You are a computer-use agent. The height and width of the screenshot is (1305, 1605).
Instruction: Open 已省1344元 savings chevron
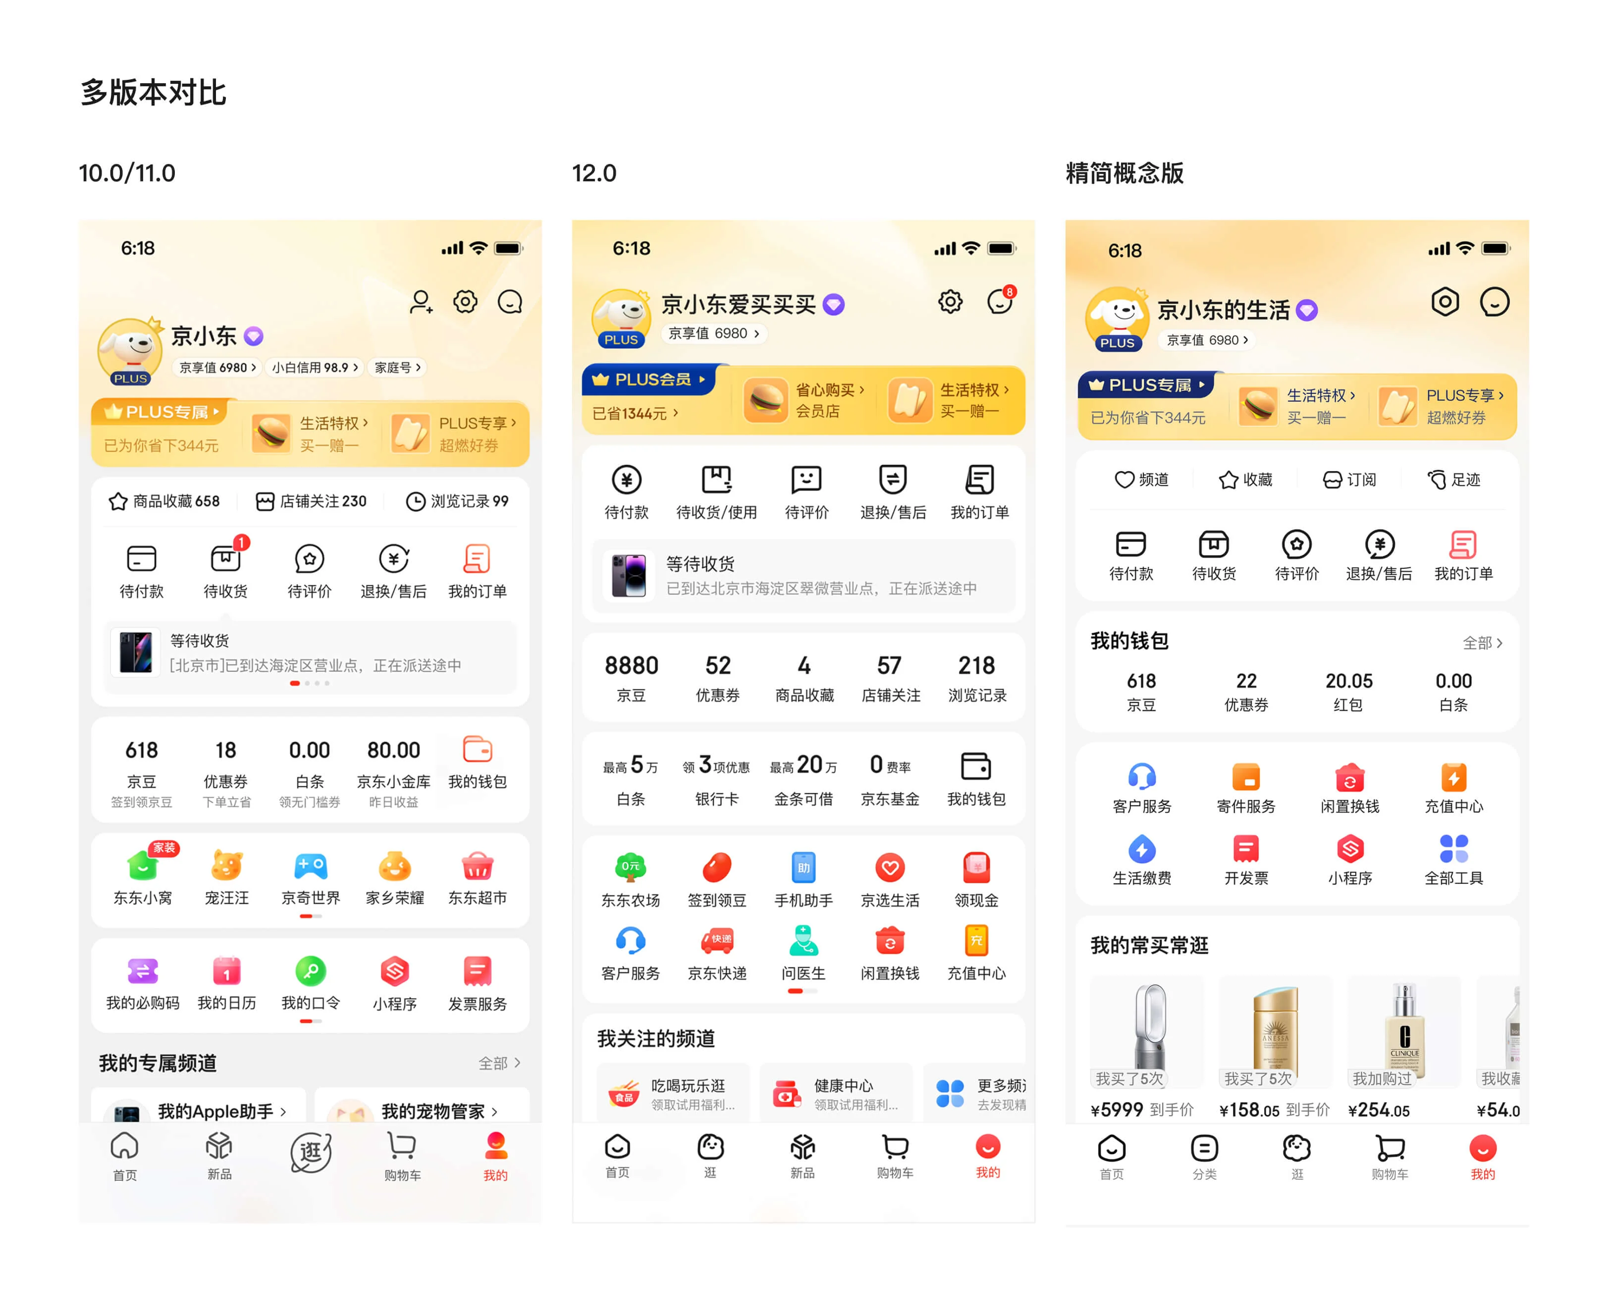[636, 413]
